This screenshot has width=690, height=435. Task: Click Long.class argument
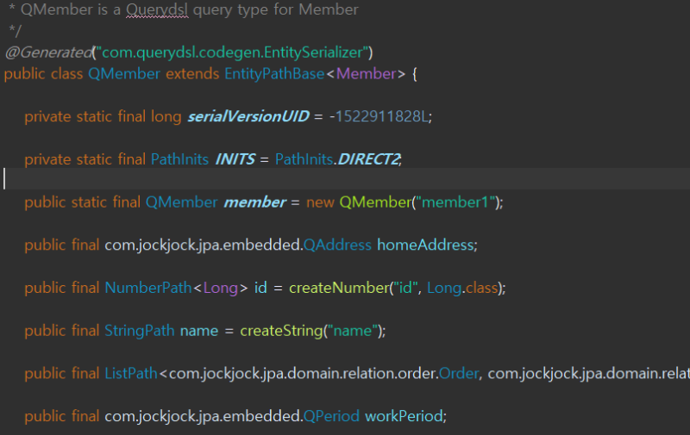(462, 288)
